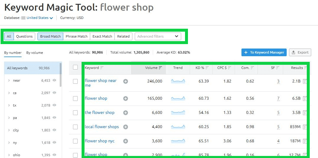
Task: Switch to Exact Match
Action: click(102, 36)
